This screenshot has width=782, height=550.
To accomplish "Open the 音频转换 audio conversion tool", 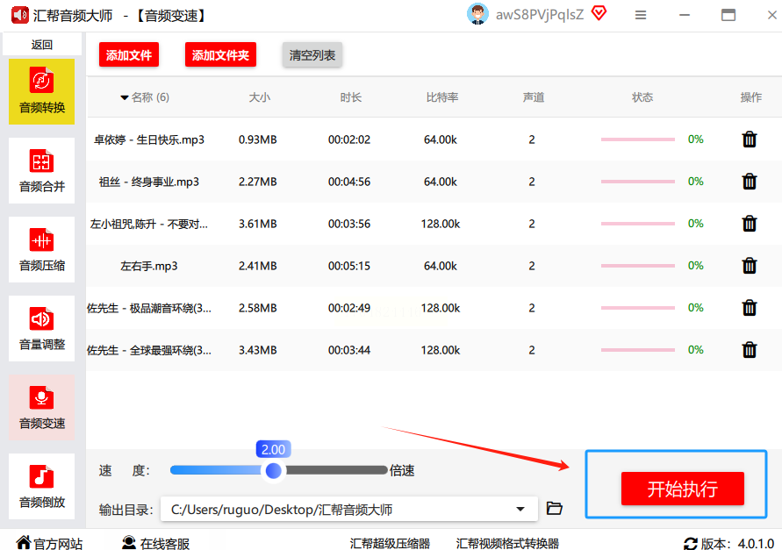I will coord(41,92).
